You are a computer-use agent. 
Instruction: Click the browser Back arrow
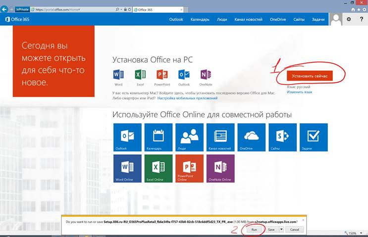[x=4, y=9]
